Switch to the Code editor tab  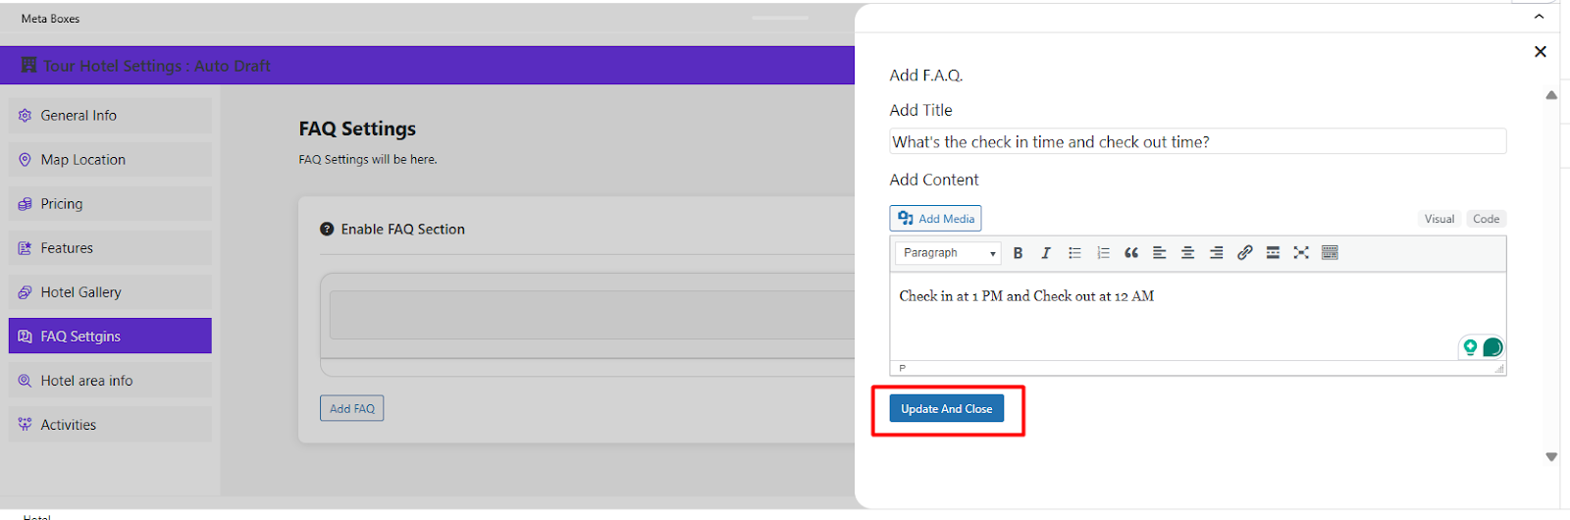(1486, 219)
